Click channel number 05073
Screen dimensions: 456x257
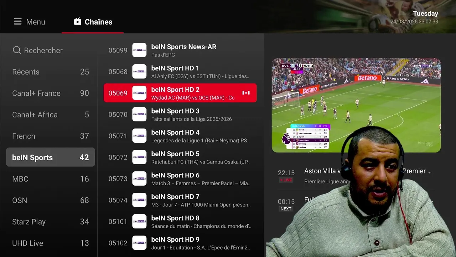[x=118, y=179]
